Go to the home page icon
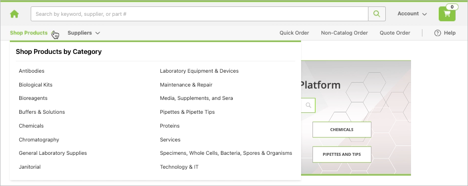Screen dimensions: 468x186 point(14,14)
